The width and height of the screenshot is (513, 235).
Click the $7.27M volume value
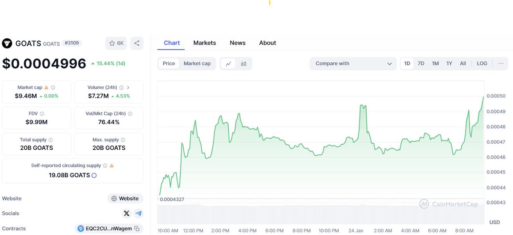click(98, 96)
